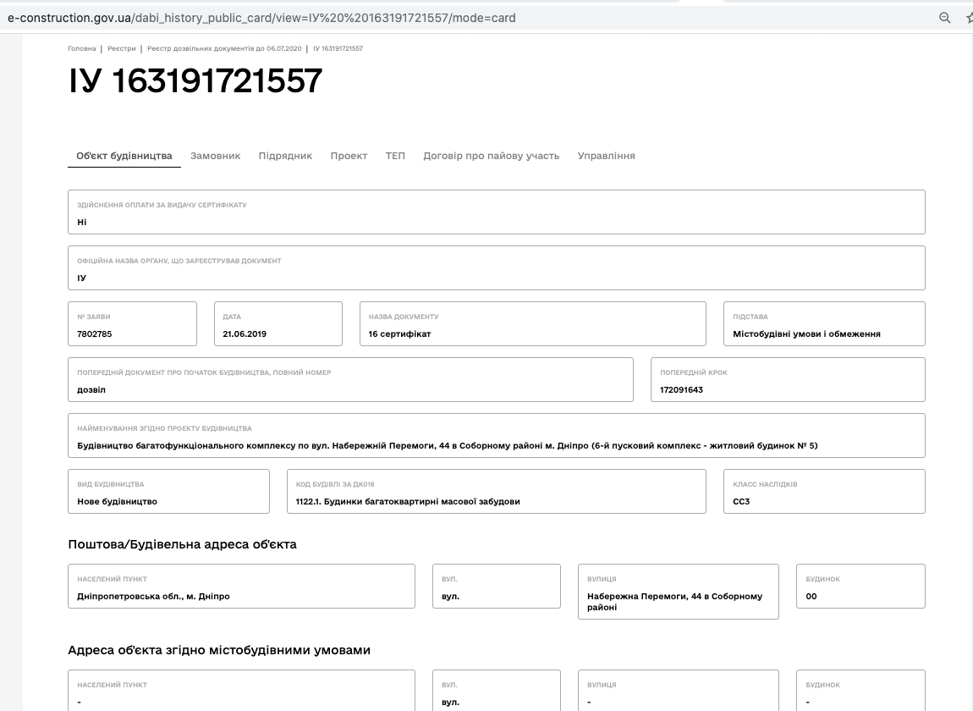This screenshot has height=711, width=973.
Task: Click the Код будівлі value 1122.1 Будинки багатоквартирні
Action: (x=408, y=502)
